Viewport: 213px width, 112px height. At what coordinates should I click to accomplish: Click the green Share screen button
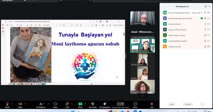click(x=80, y=104)
